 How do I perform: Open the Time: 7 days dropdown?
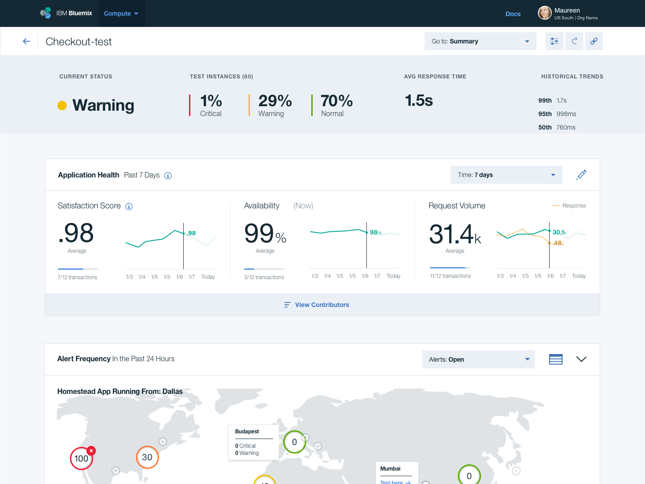pos(506,175)
